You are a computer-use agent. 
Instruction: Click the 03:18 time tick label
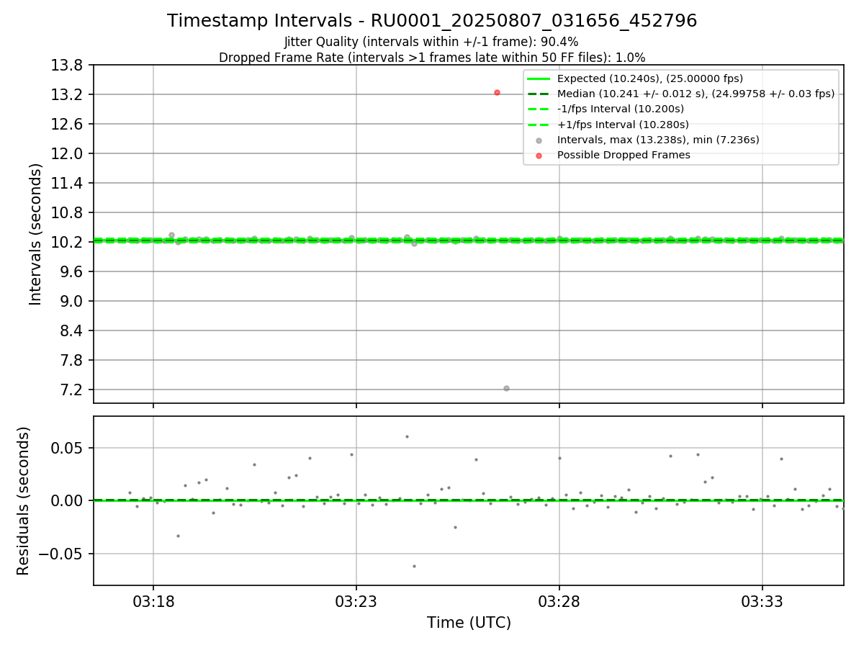(153, 601)
